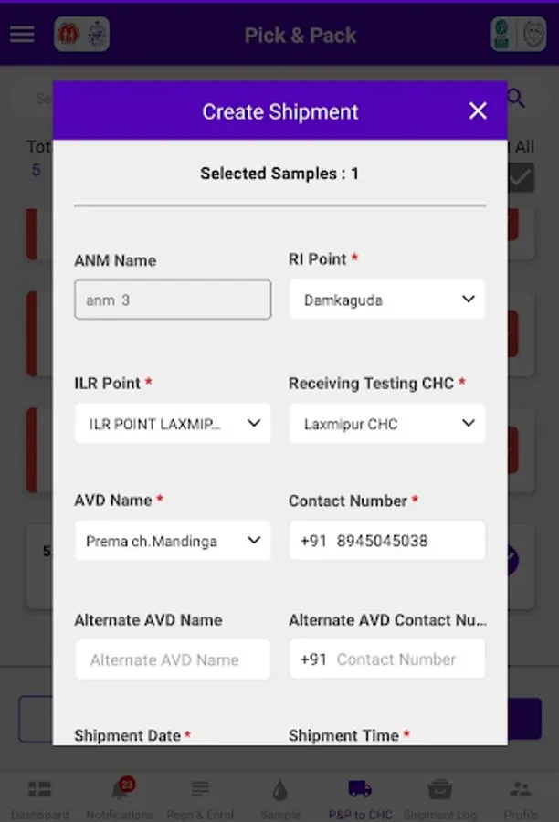Close the Create Shipment dialog

pos(478,111)
